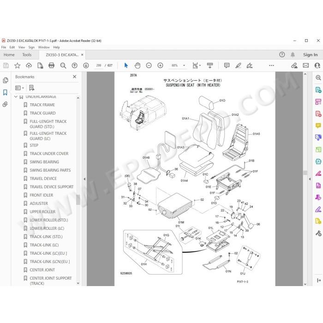
Task: Expand right pane with bottom arrow
Action: (319, 281)
